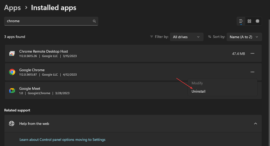Open the Sort by Name dropdown
The width and height of the screenshot is (270, 146).
coord(244,37)
